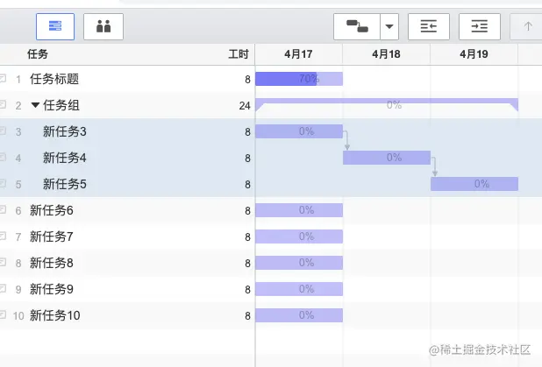Click the 新任务3 Gantt bar
This screenshot has height=367, width=542.
(x=299, y=131)
